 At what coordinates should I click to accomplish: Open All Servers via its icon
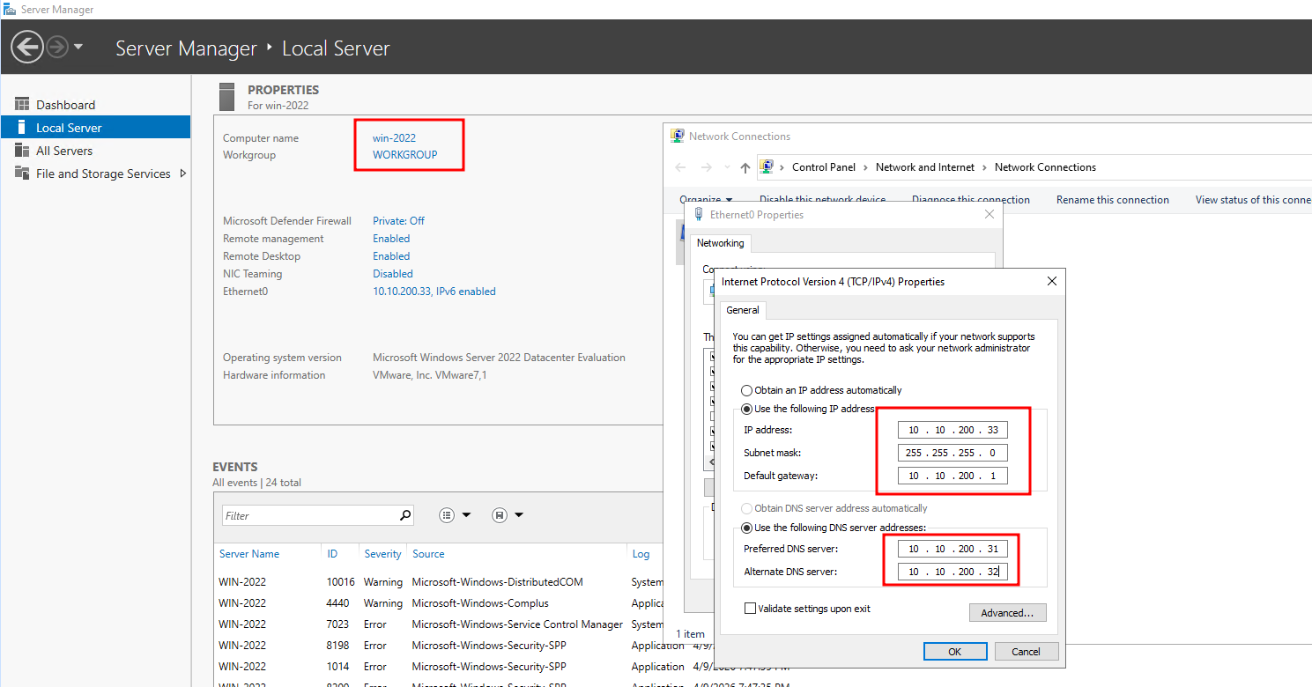[22, 151]
